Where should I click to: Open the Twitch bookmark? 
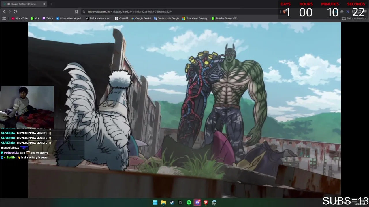point(48,18)
